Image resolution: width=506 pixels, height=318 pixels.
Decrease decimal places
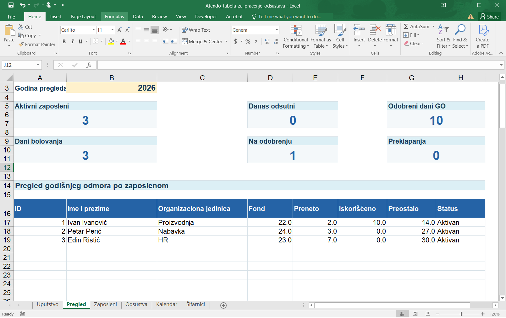[x=275, y=41]
